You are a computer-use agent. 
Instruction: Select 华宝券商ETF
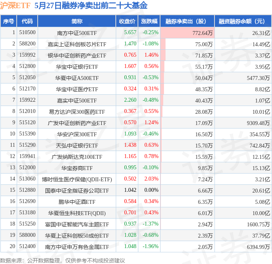tap(77, 168)
